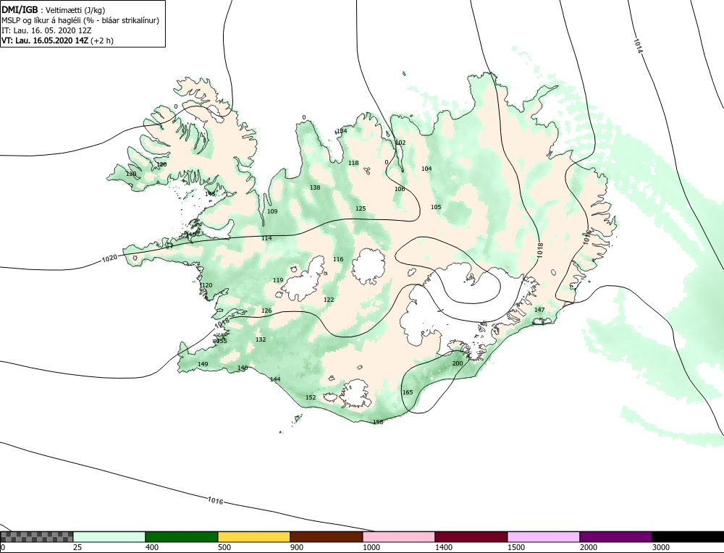Select the 'VT: Lau. 16.05.2020 14Z (+2 h)' line
Image resolution: width=724 pixels, height=553 pixels.
tap(58, 40)
